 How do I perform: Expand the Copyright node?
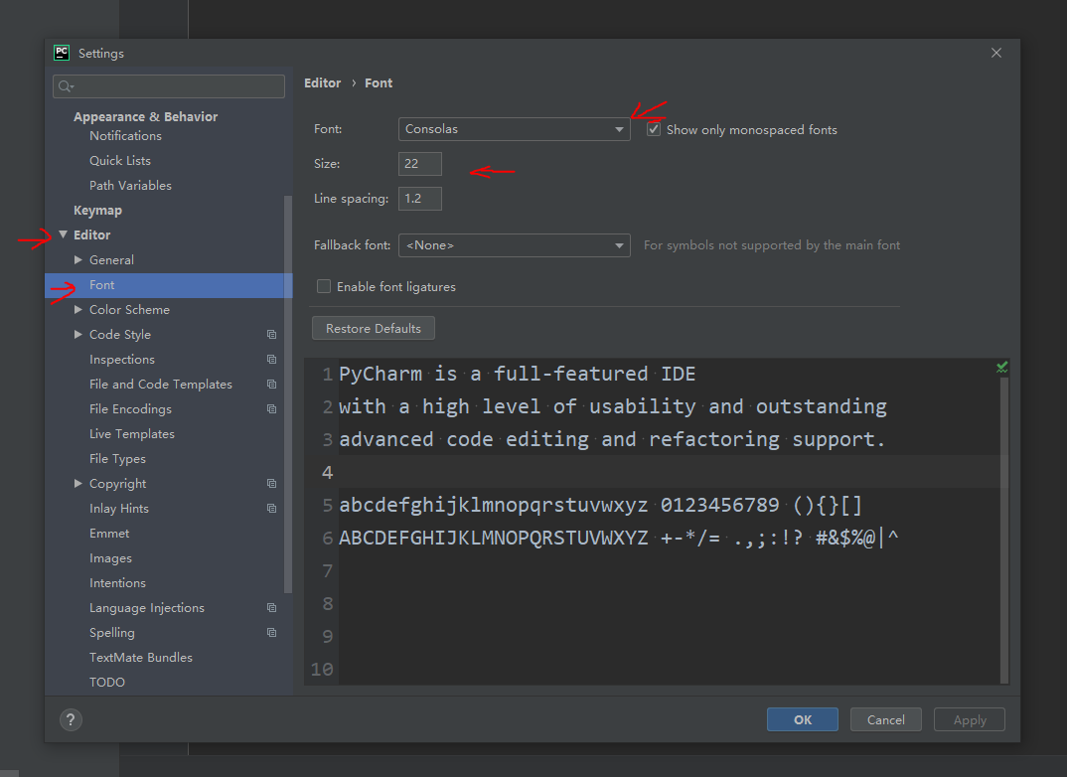pyautogui.click(x=78, y=483)
